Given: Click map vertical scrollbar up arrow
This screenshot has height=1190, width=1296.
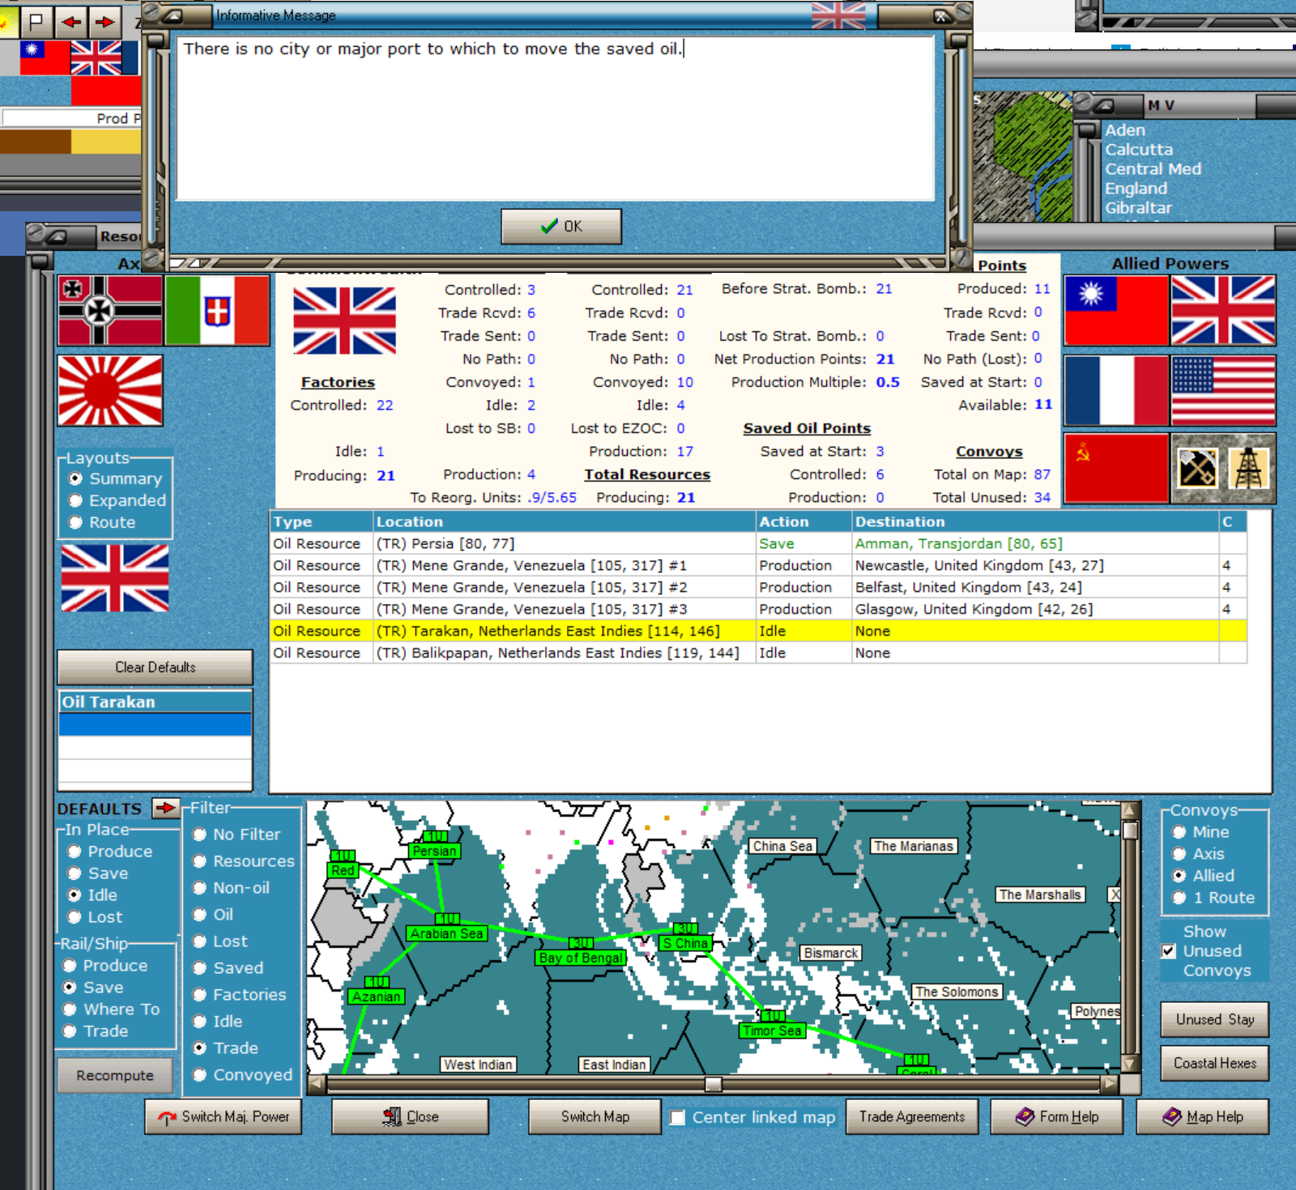Looking at the screenshot, I should [1130, 810].
